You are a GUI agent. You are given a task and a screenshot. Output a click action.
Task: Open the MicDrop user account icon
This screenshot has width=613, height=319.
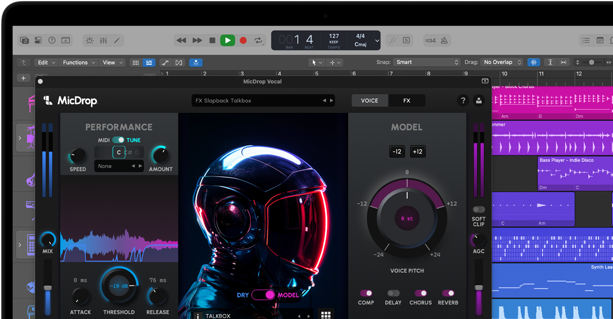(479, 100)
